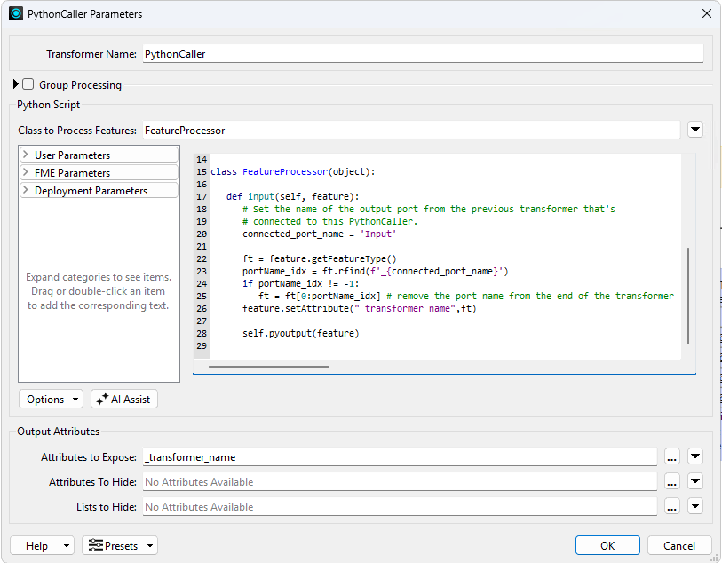Enable the Group Processing checkbox
The height and width of the screenshot is (563, 722).
click(28, 84)
